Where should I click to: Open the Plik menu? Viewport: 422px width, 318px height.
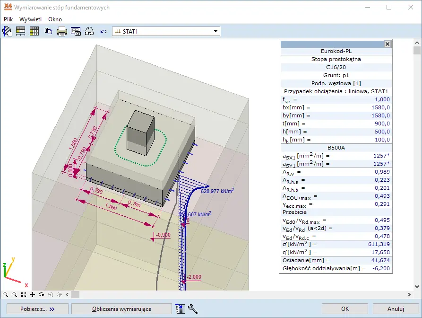[8, 19]
